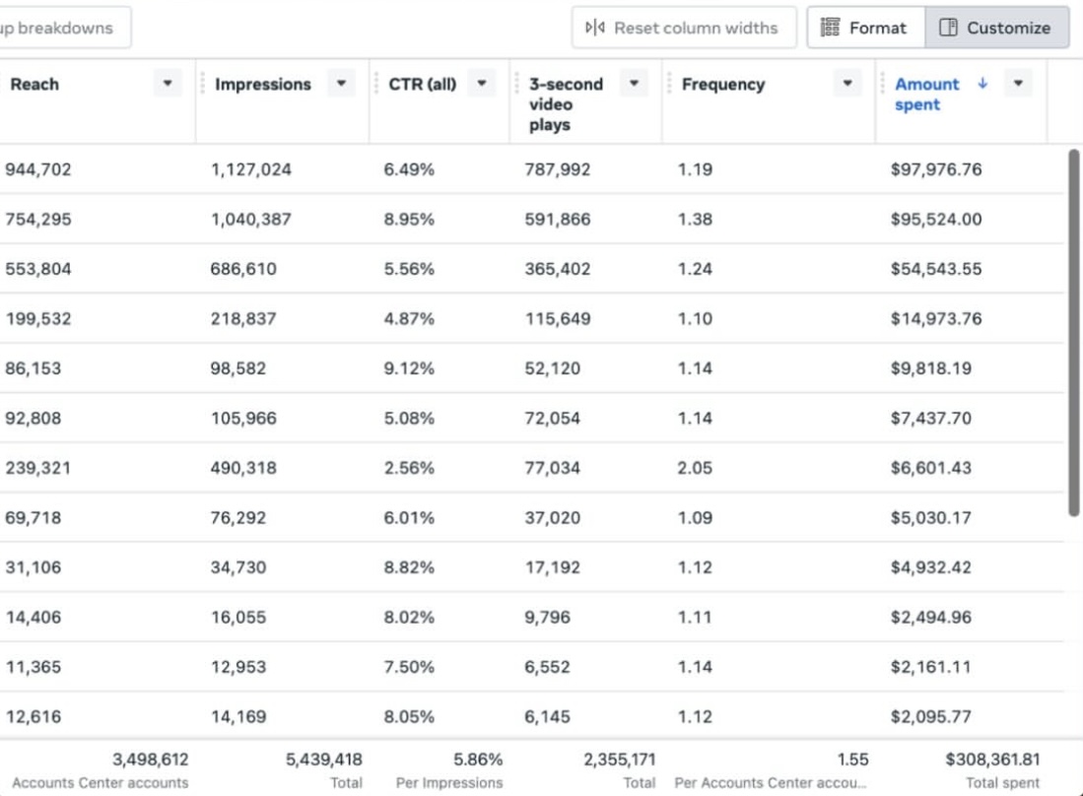
Task: Open 3-second video plays column dropdown
Action: coord(635,84)
